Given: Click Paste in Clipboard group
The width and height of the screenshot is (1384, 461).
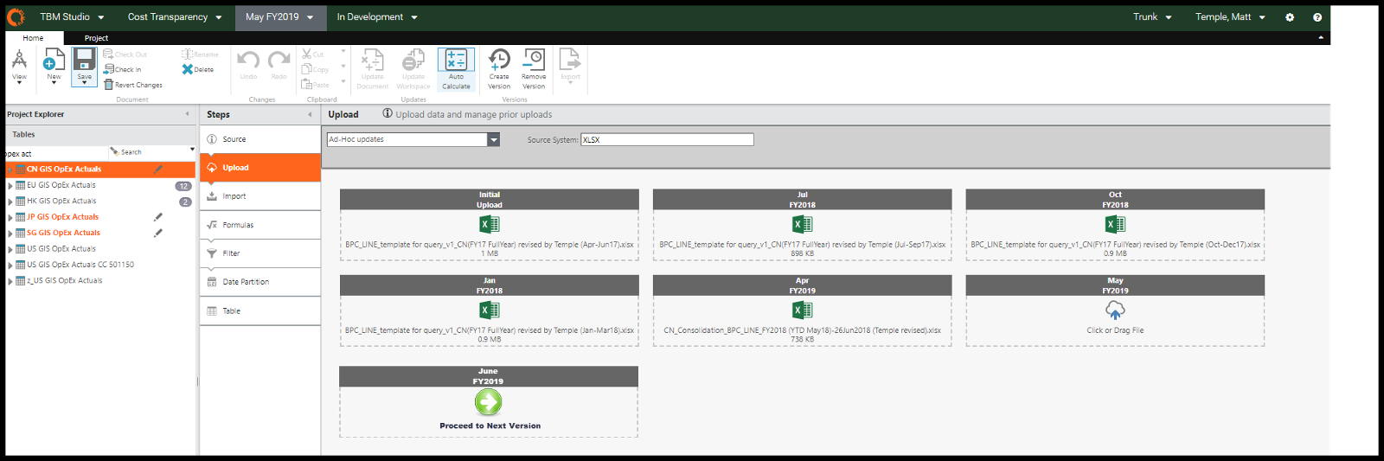Looking at the screenshot, I should click(x=316, y=85).
